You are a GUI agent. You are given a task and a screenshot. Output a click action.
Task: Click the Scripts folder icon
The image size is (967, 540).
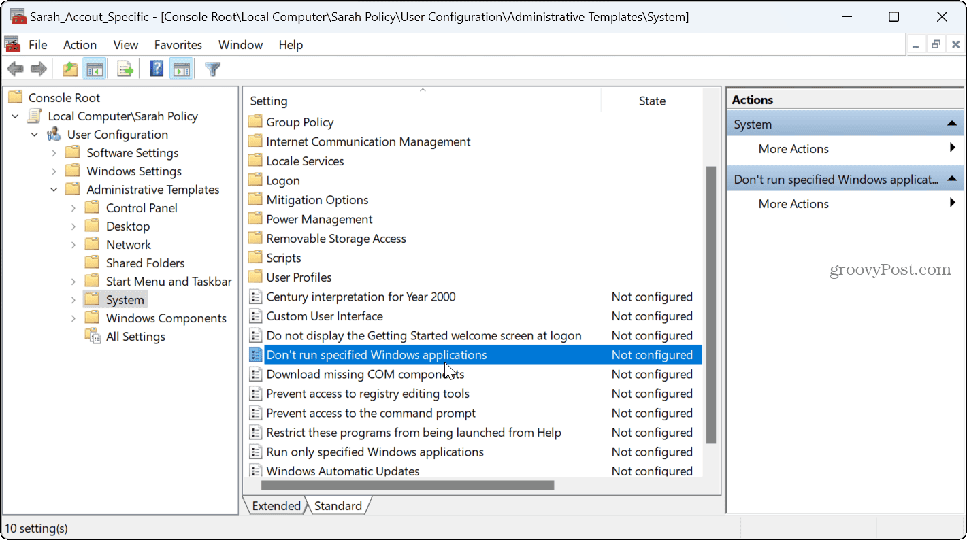[x=255, y=258]
